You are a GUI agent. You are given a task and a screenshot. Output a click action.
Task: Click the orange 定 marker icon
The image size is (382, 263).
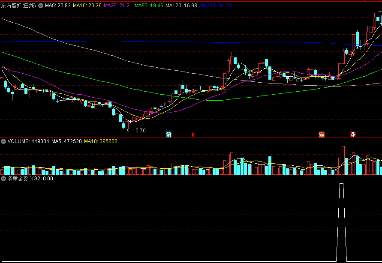[x=322, y=134]
